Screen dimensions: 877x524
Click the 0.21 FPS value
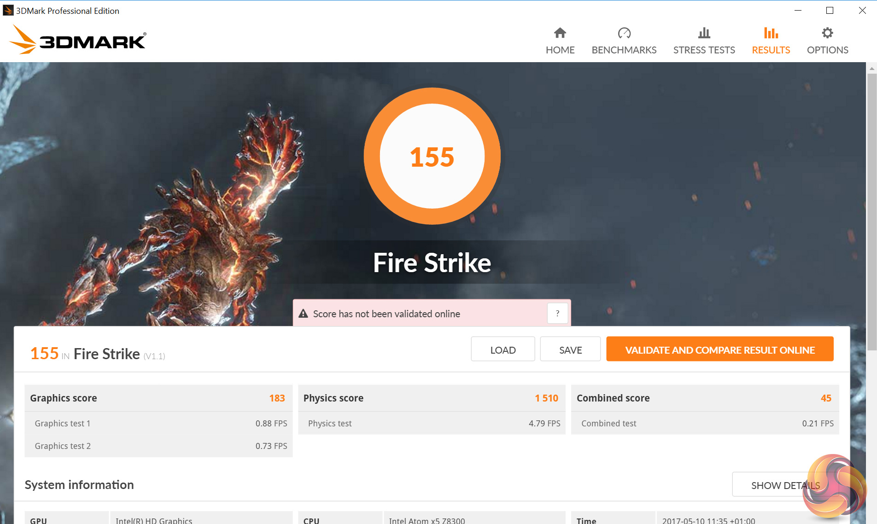point(818,423)
